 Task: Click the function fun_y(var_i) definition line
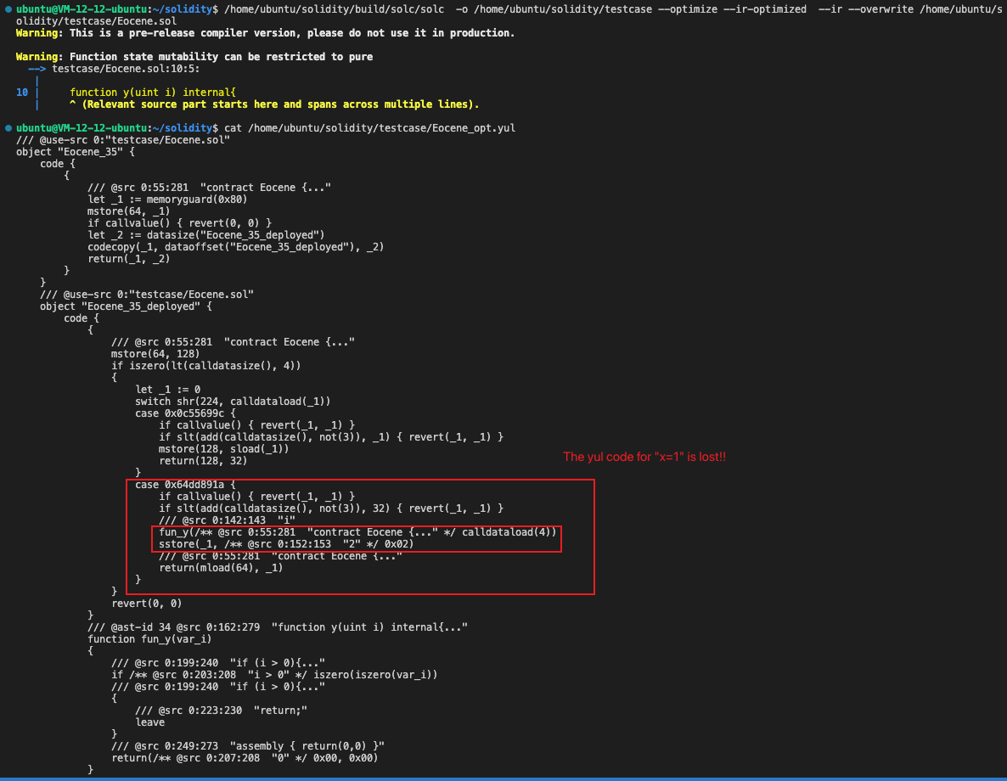click(149, 638)
